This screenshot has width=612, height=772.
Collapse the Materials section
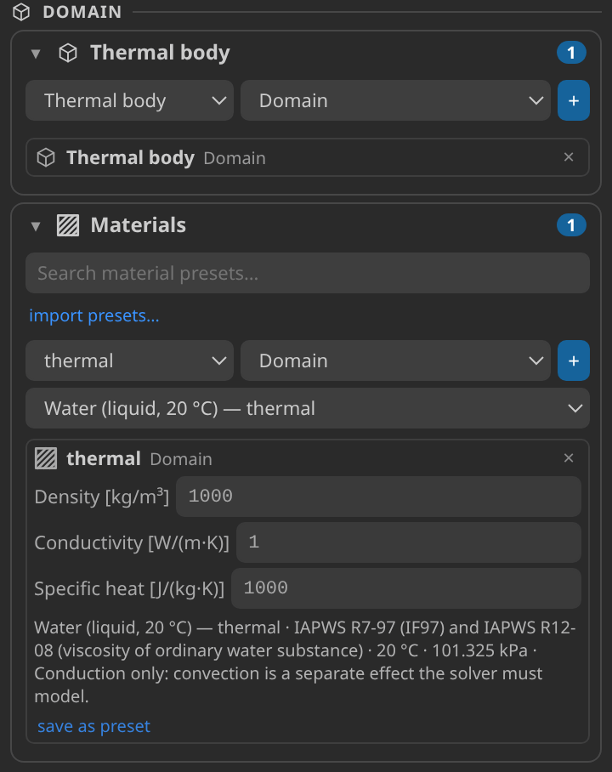click(36, 226)
